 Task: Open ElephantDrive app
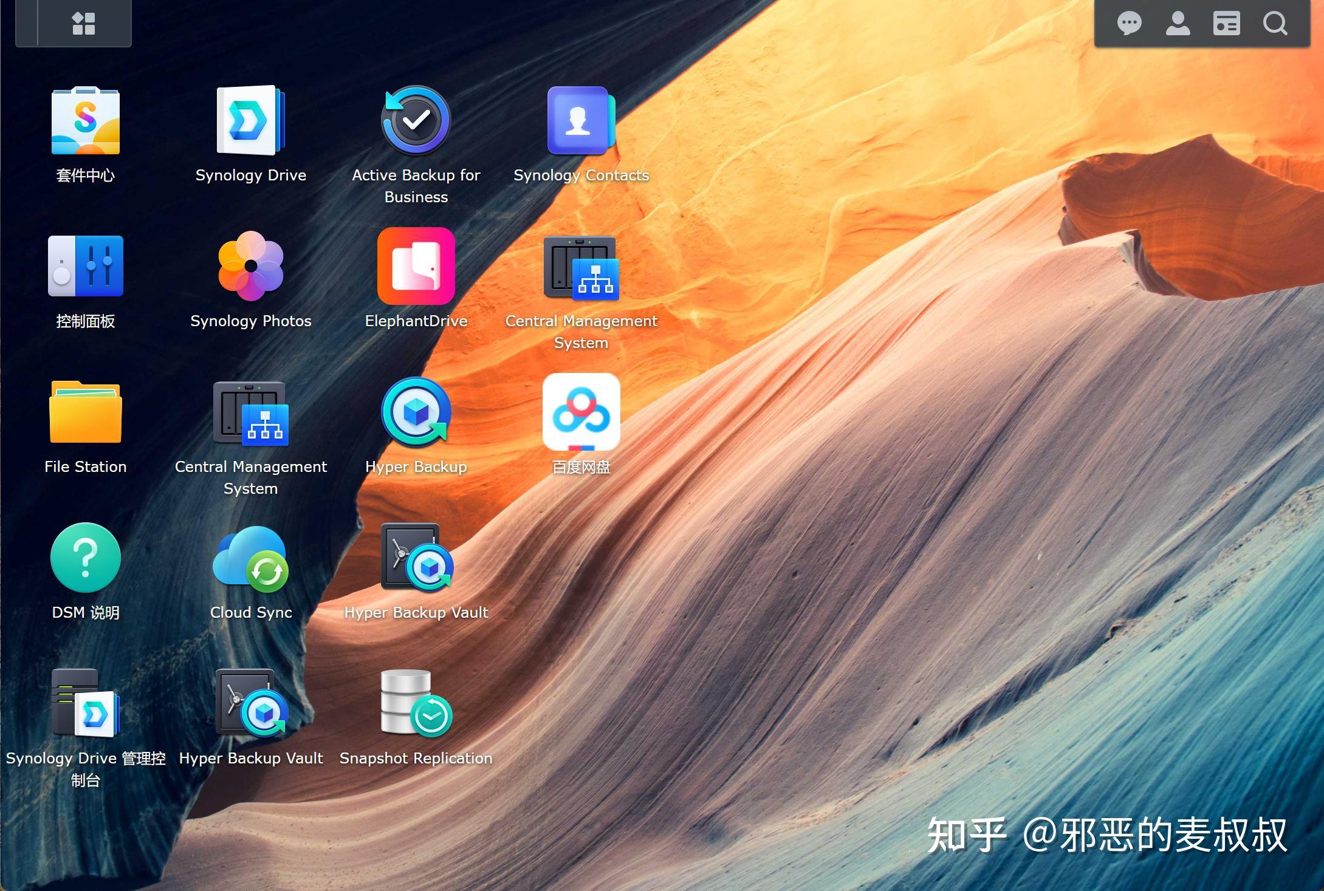[416, 266]
